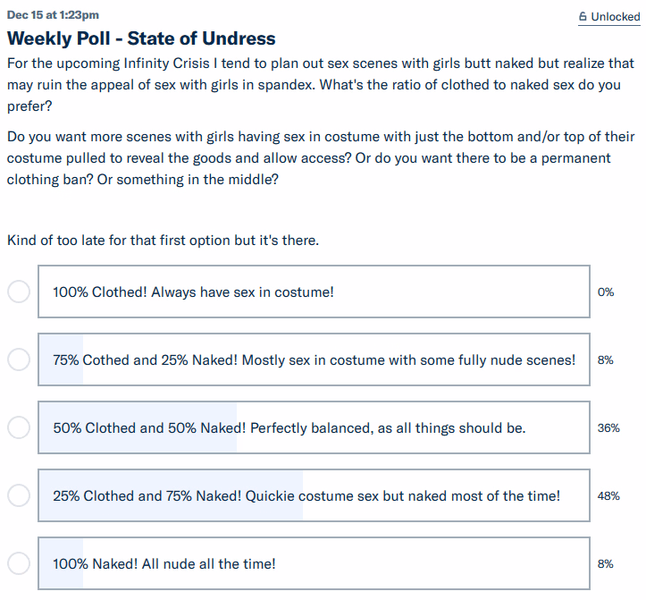Screen dimensions: 646x600
Task: Click the 48% result label
Action: [608, 495]
